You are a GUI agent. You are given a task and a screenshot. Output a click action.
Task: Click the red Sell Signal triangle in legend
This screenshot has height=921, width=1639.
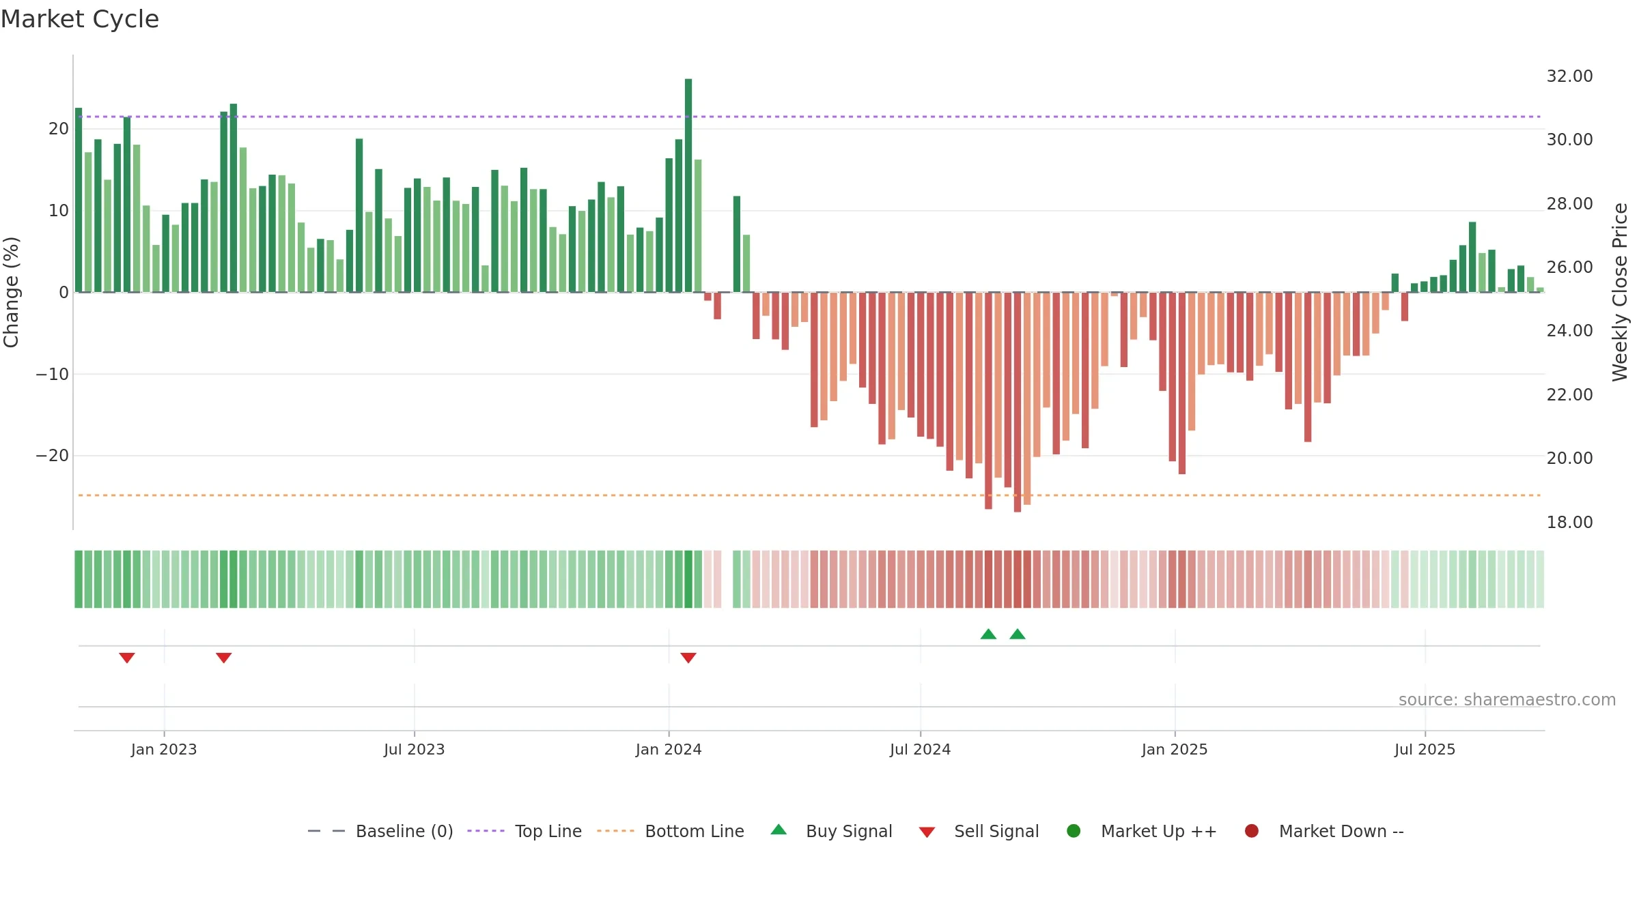point(927,832)
